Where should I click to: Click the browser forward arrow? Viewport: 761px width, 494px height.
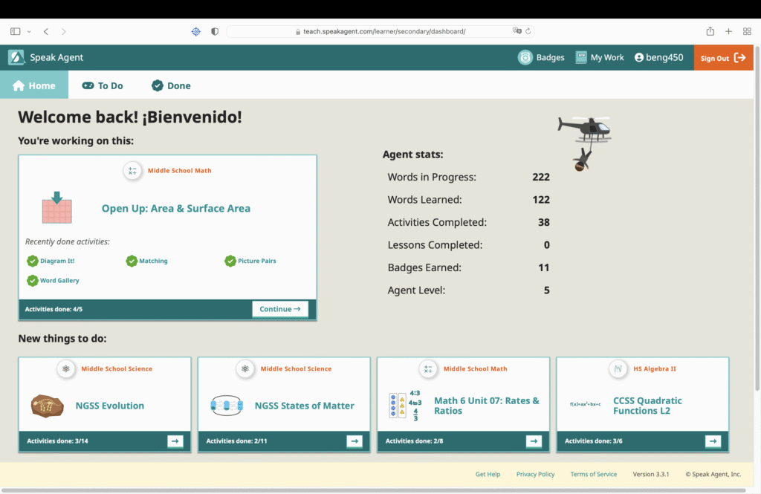tap(64, 31)
